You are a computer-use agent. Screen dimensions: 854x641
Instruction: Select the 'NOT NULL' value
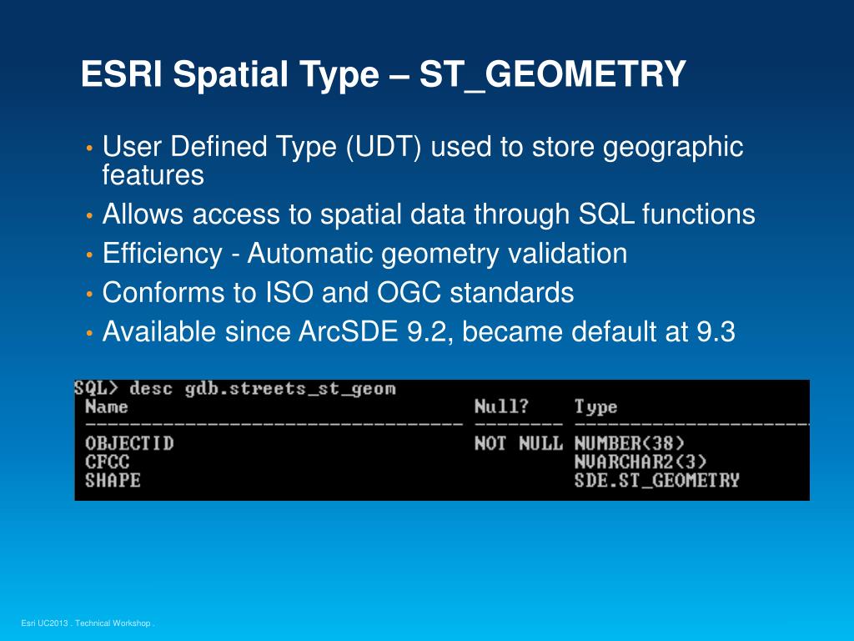tap(518, 443)
